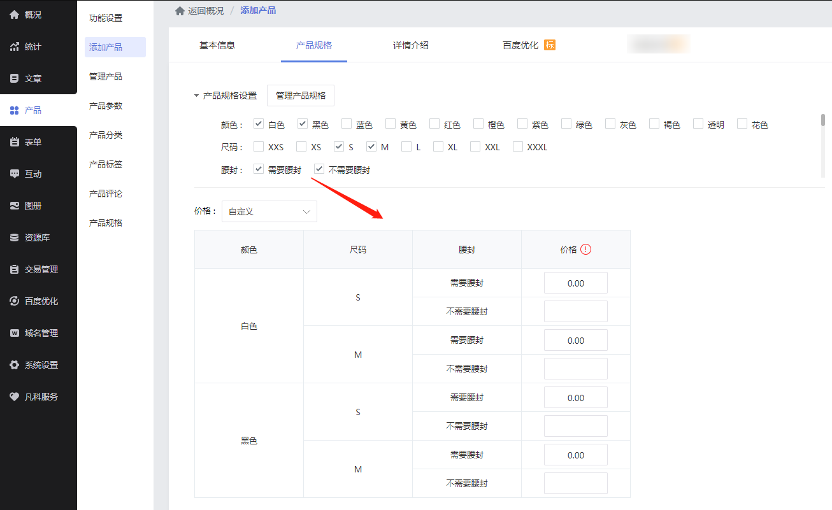Check the 透明 color checkbox

[x=698, y=124]
